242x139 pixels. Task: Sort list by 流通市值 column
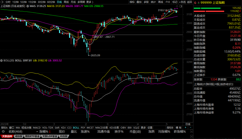point(104,132)
